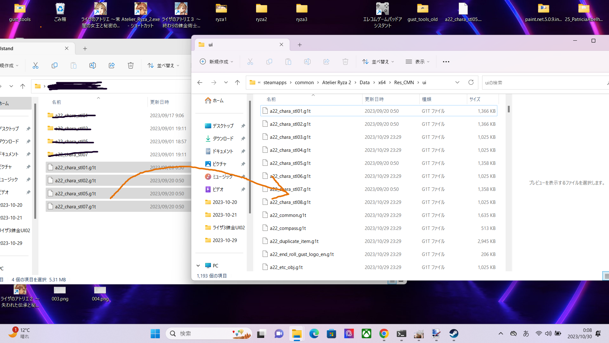Open Steam from the taskbar
The image size is (609, 343).
point(454,333)
